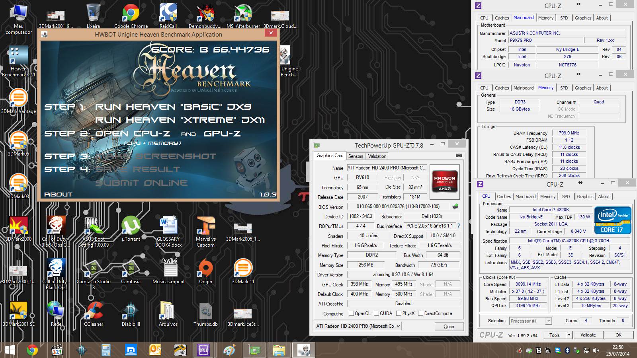This screenshot has height=358, width=637.
Task: Select the Lixeira recycle bin icon
Action: click(x=93, y=16)
